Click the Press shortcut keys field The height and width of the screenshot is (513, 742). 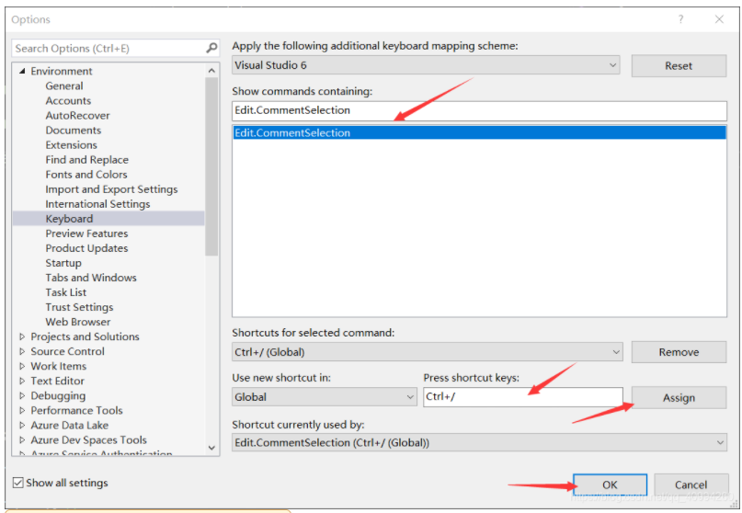pyautogui.click(x=521, y=397)
